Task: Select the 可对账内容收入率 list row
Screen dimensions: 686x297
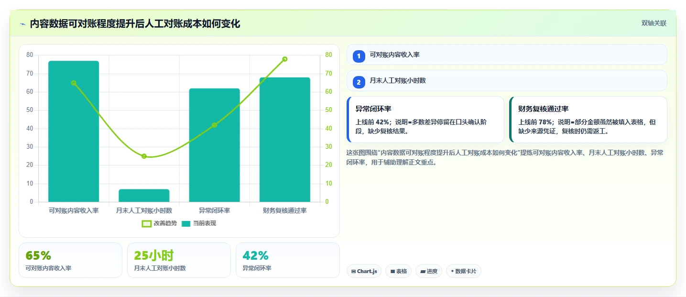Action: (x=507, y=55)
